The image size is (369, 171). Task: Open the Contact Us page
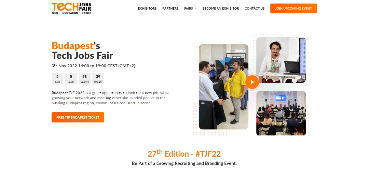(x=255, y=9)
